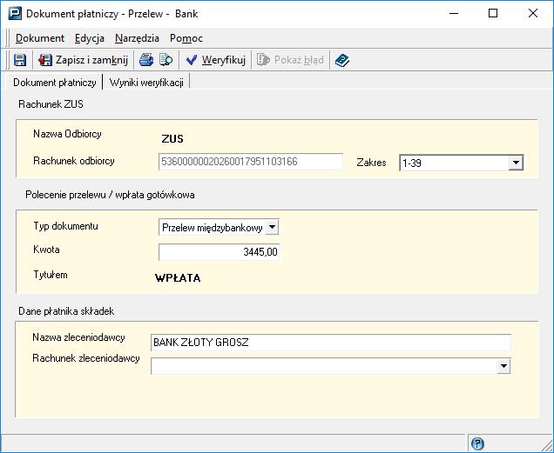The height and width of the screenshot is (453, 554).
Task: Open the help book icon in toolbar
Action: [342, 60]
